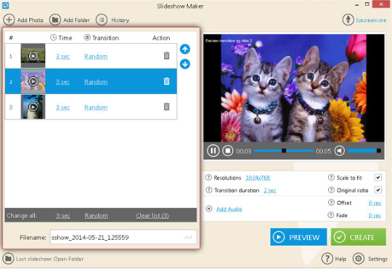Viewport: 392px width, 269px height.
Task: Select slide row number 1
Action: (x=91, y=55)
